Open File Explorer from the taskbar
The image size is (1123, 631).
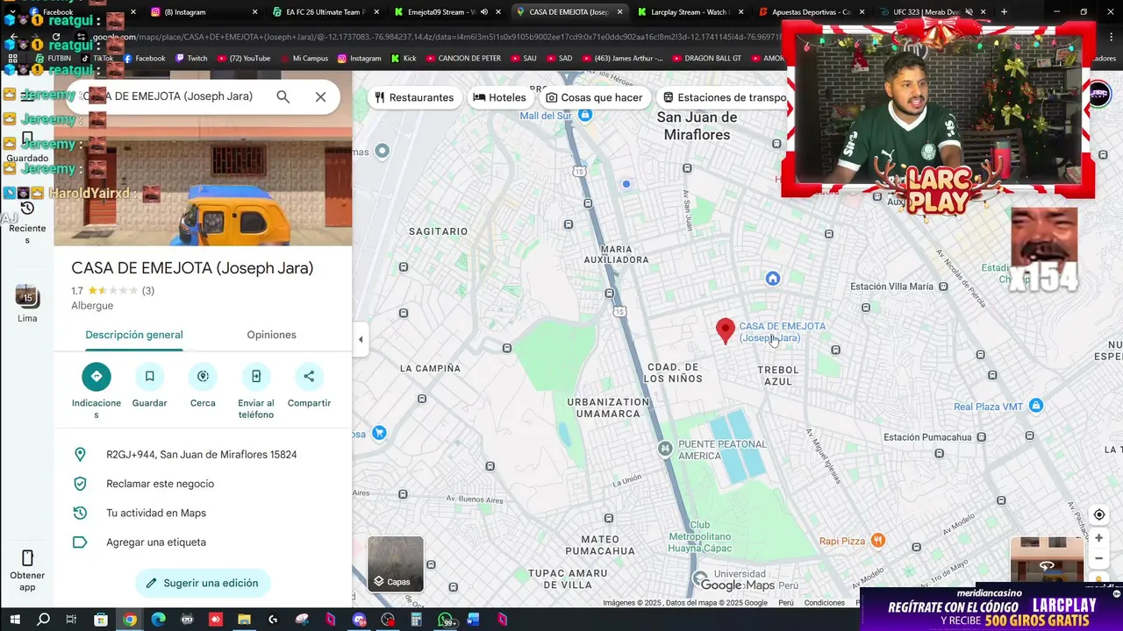click(245, 620)
